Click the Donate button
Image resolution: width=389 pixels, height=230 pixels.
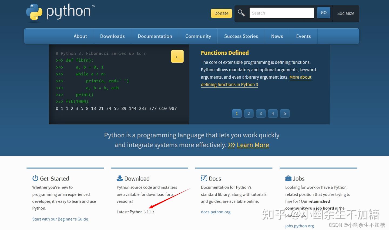pyautogui.click(x=221, y=13)
